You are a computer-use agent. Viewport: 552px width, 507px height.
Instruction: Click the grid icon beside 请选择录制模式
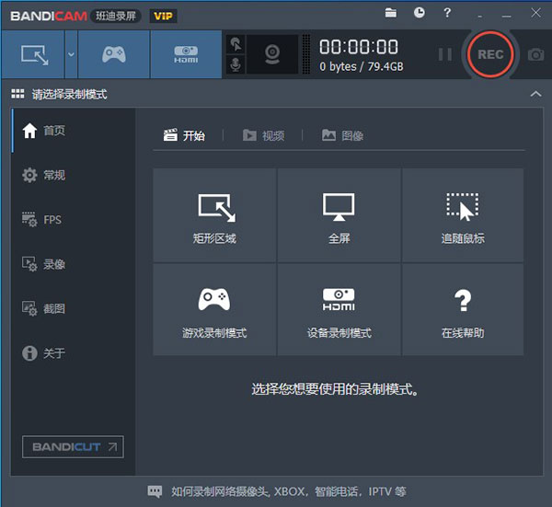(x=17, y=94)
